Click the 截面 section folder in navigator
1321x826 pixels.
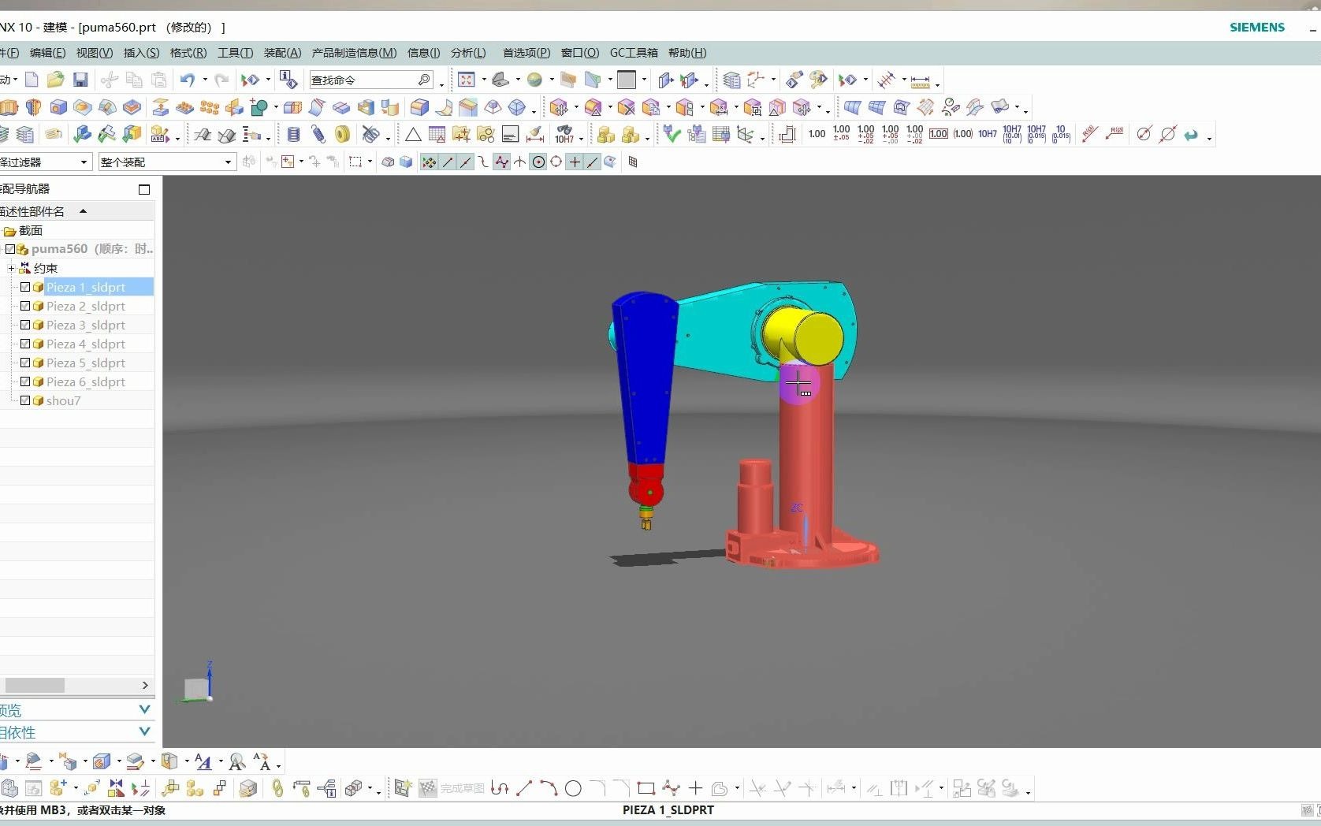tap(23, 230)
